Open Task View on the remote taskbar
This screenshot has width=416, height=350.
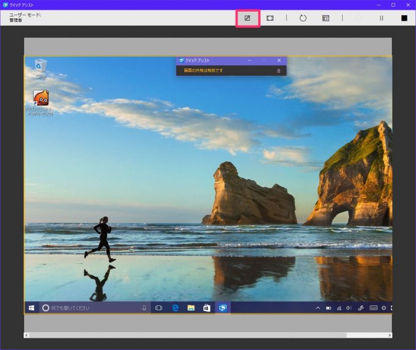point(158,308)
